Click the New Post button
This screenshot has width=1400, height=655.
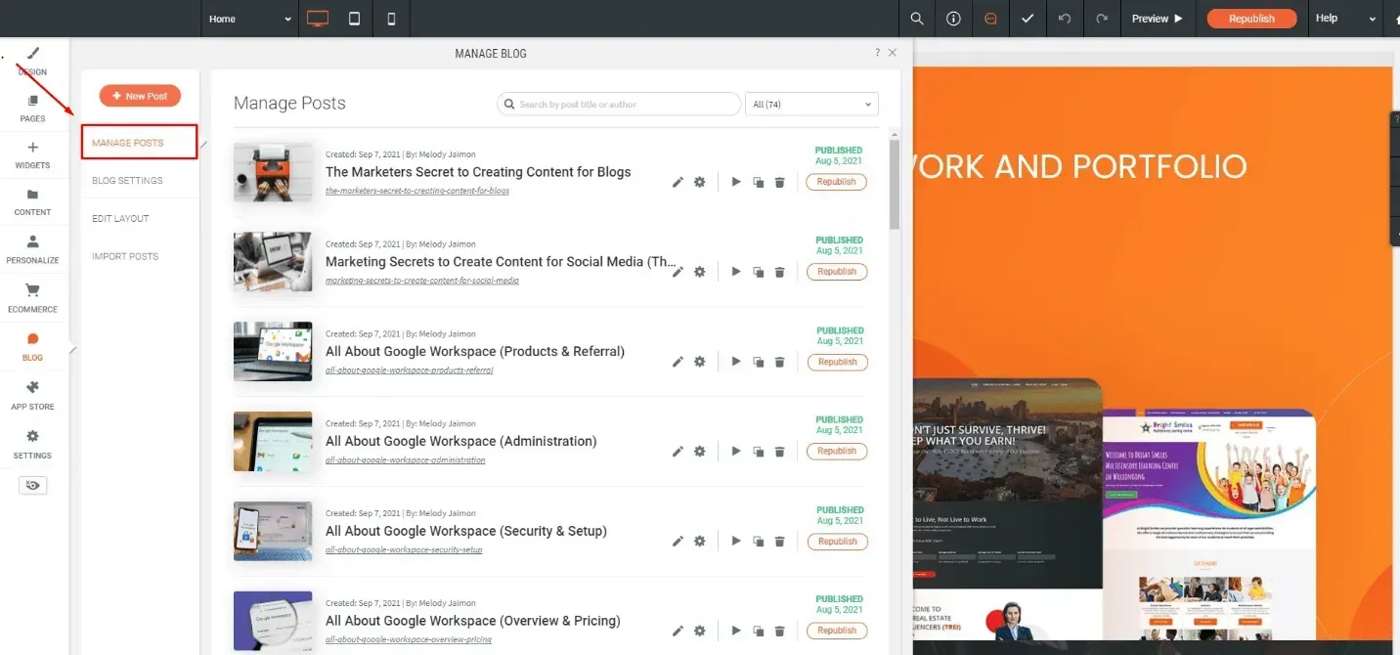(140, 96)
